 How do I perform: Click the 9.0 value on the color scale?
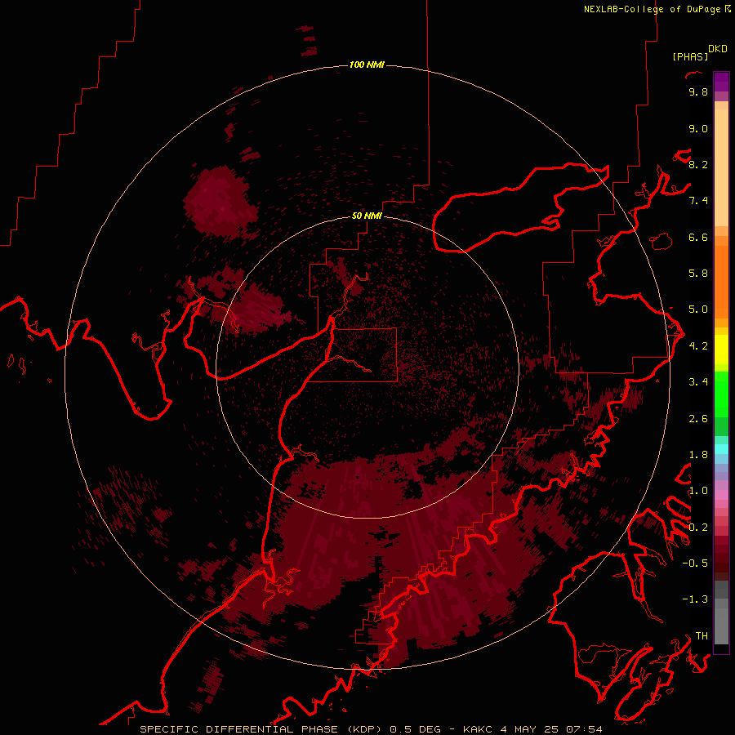[x=698, y=128]
